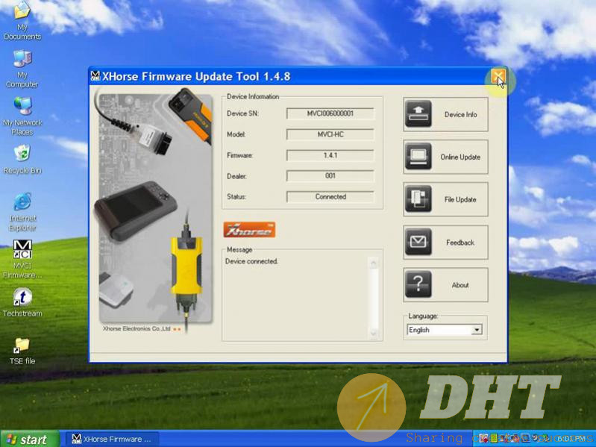Click the Device Info upload icon
The height and width of the screenshot is (447, 596).
(x=418, y=114)
